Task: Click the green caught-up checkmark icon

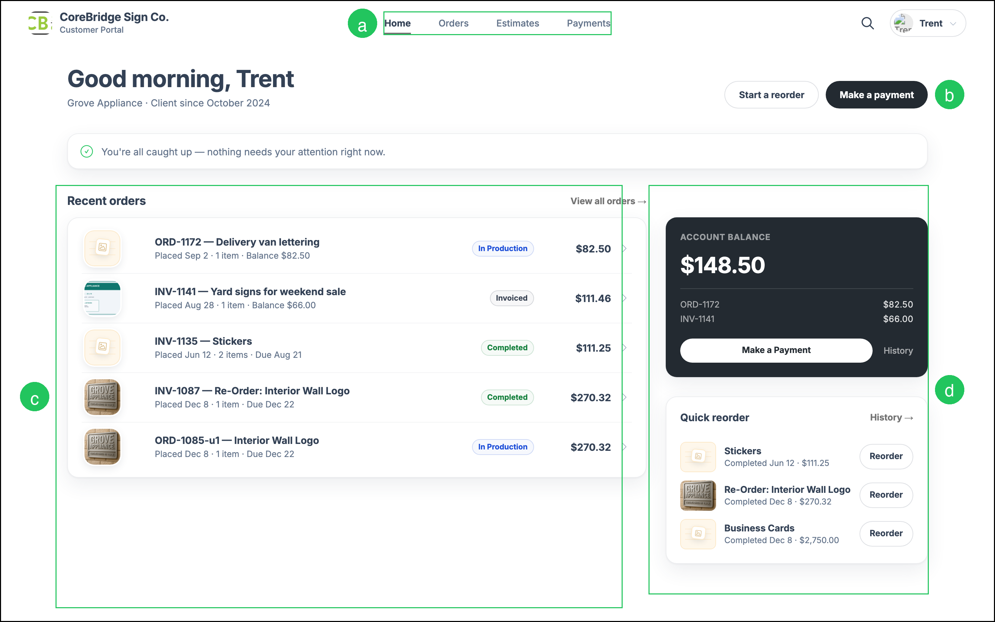Action: (x=87, y=152)
